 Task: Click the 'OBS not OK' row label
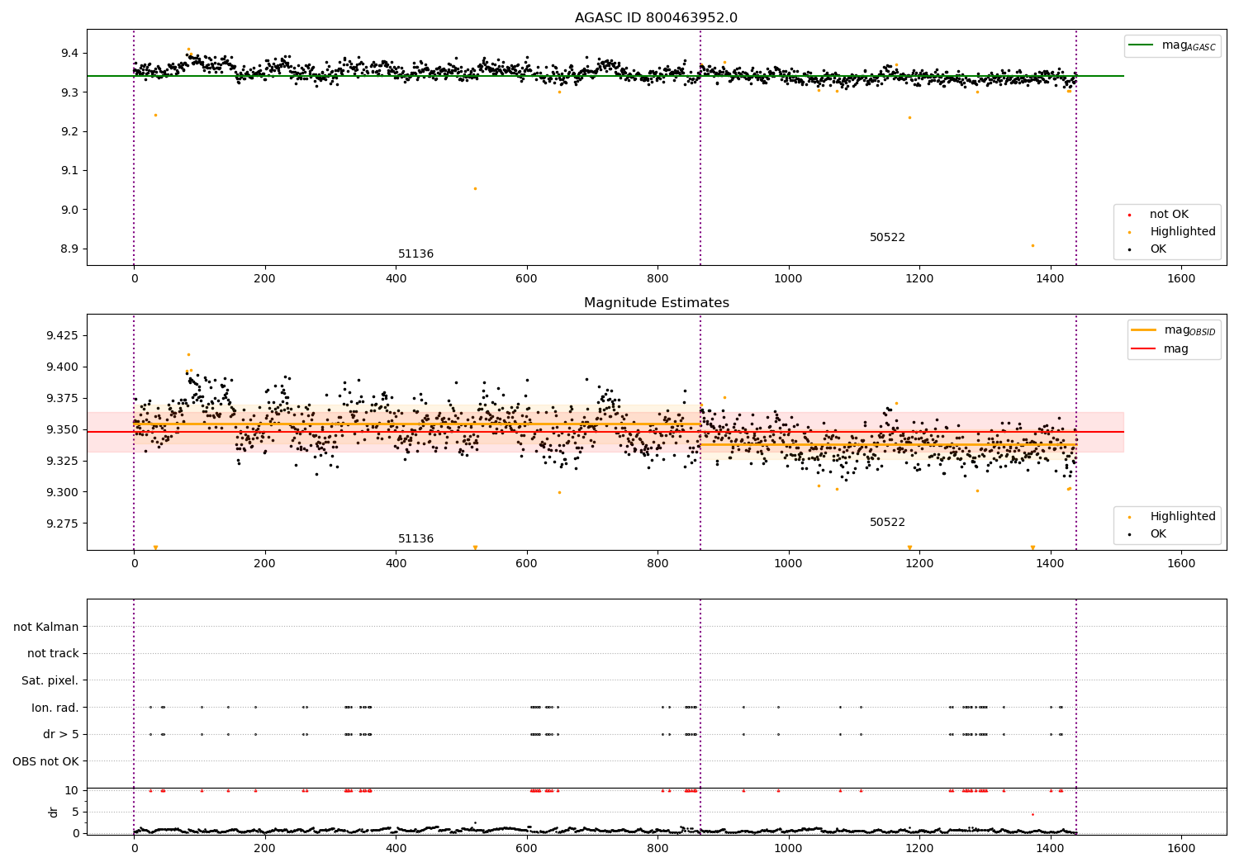click(45, 761)
